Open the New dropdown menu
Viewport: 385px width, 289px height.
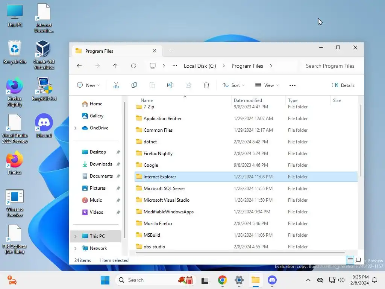coord(88,85)
